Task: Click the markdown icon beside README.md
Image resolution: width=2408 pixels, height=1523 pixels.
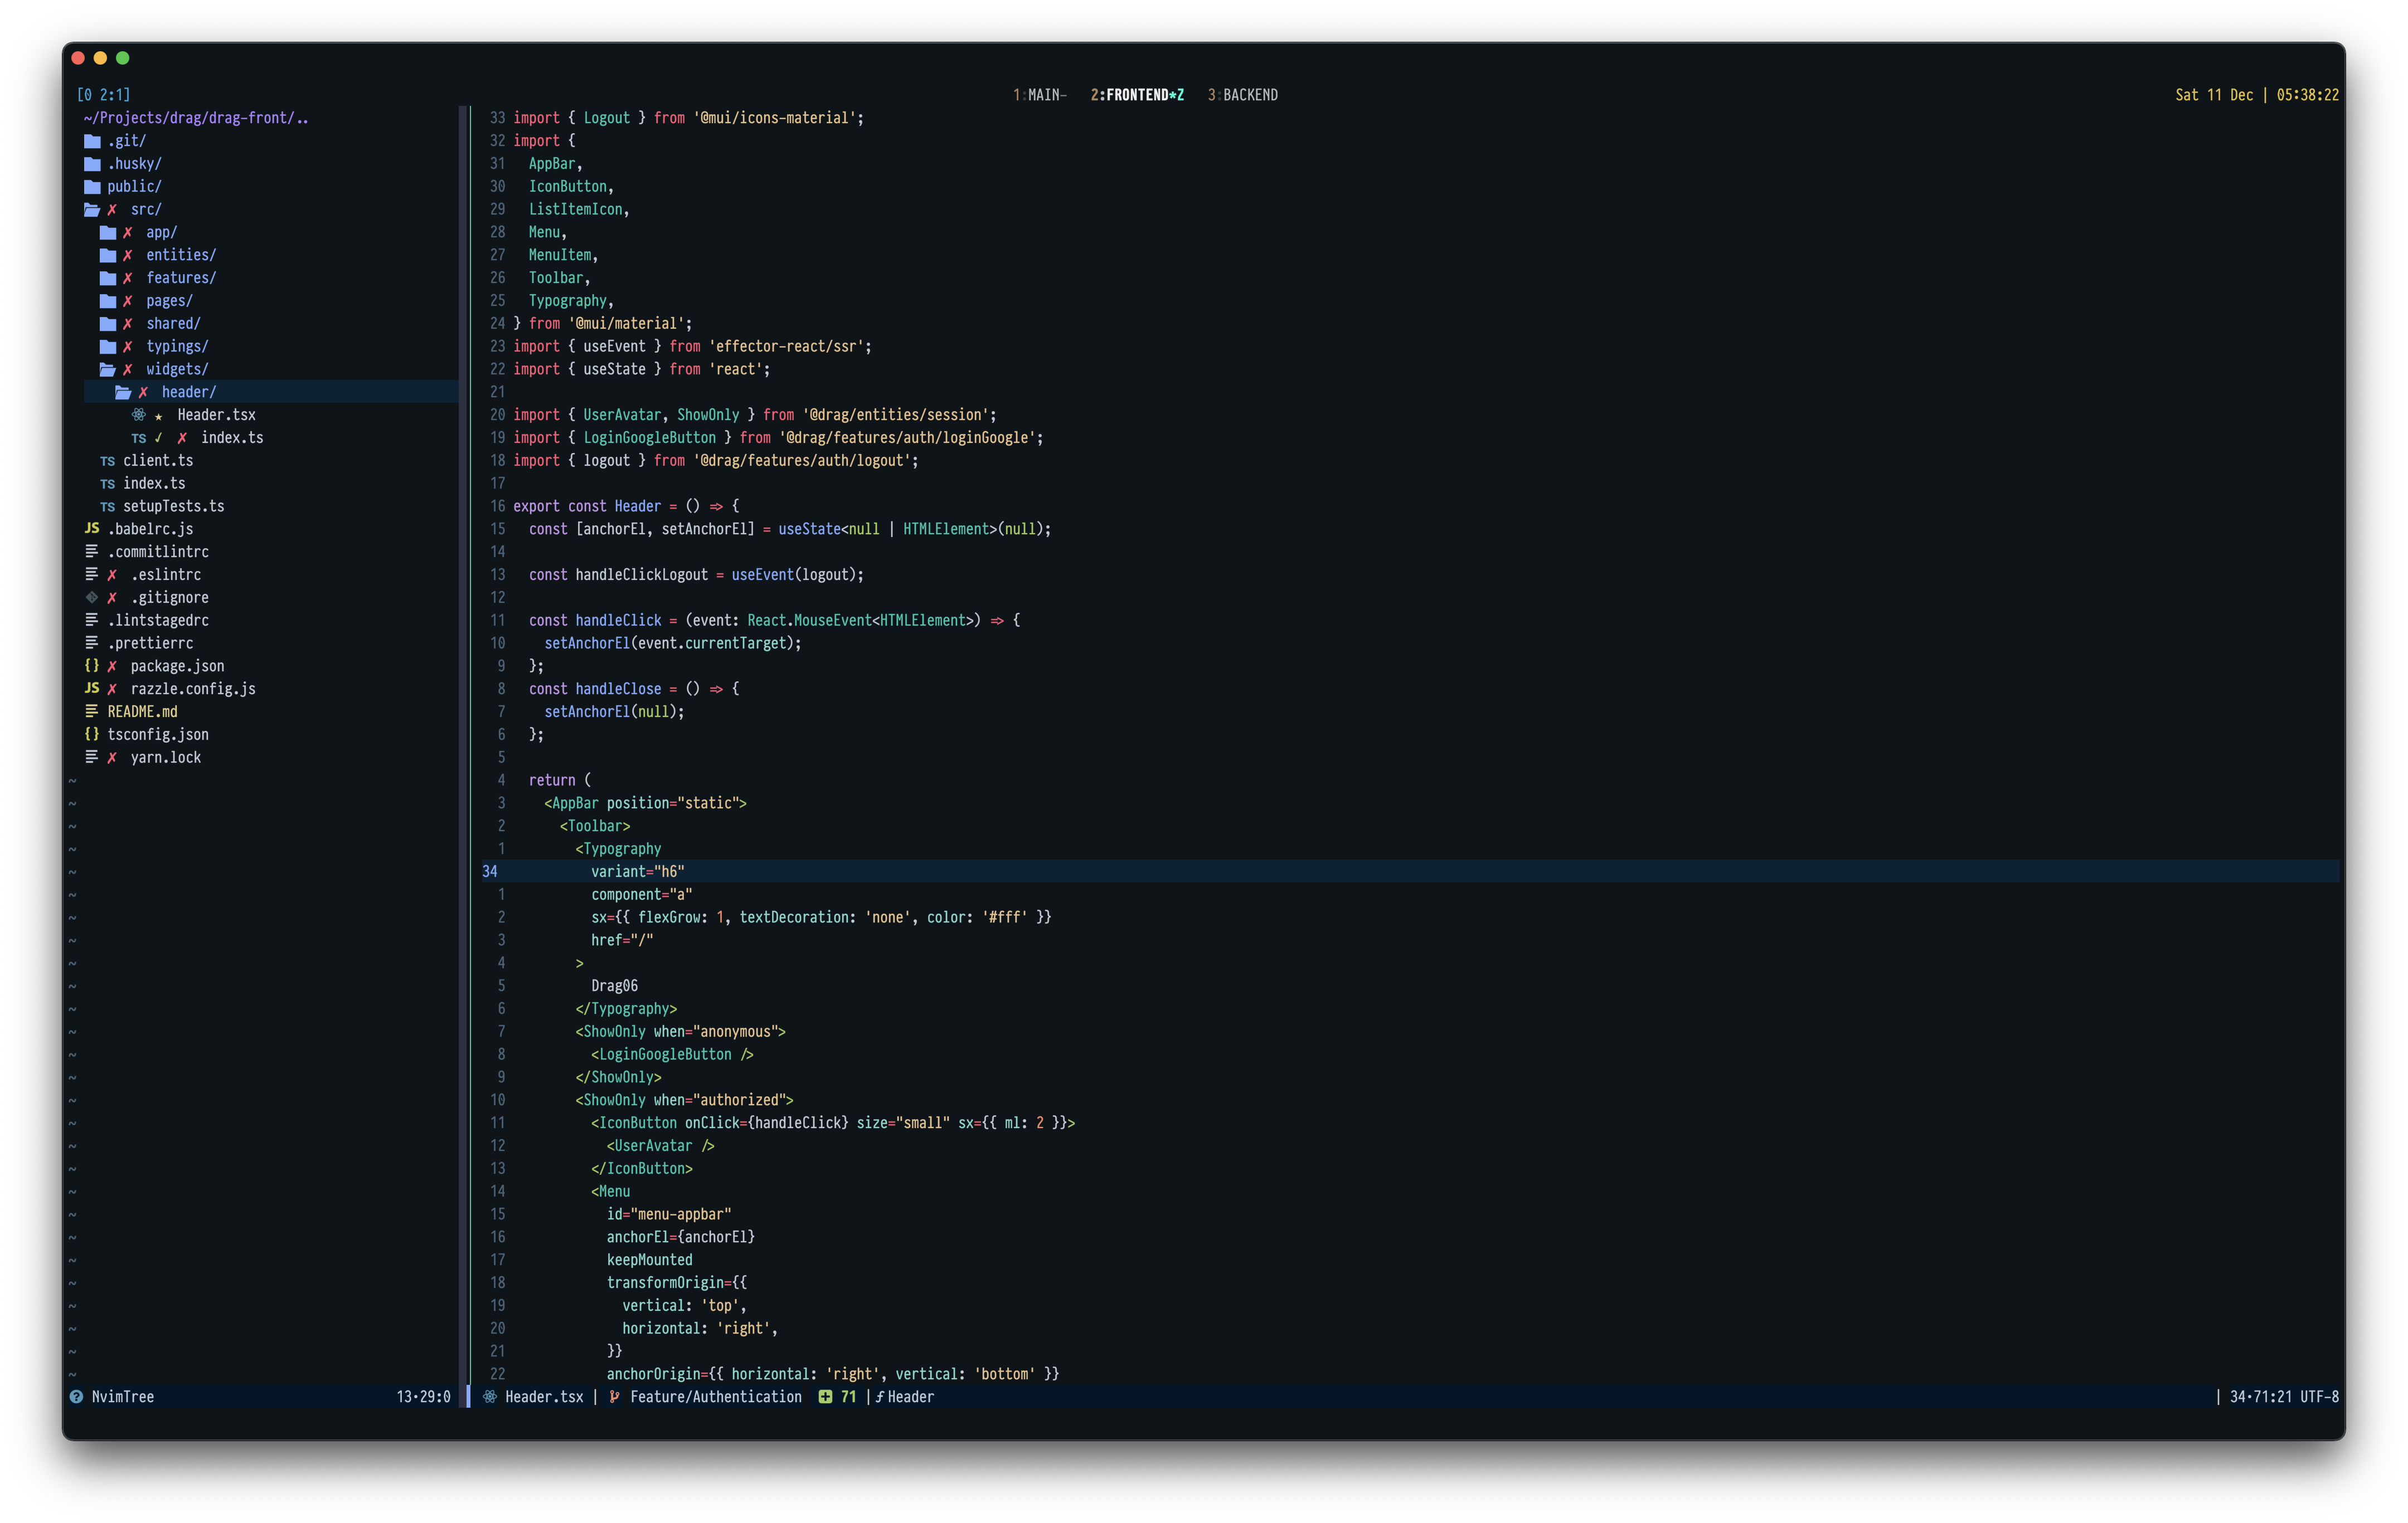Action: [91, 711]
